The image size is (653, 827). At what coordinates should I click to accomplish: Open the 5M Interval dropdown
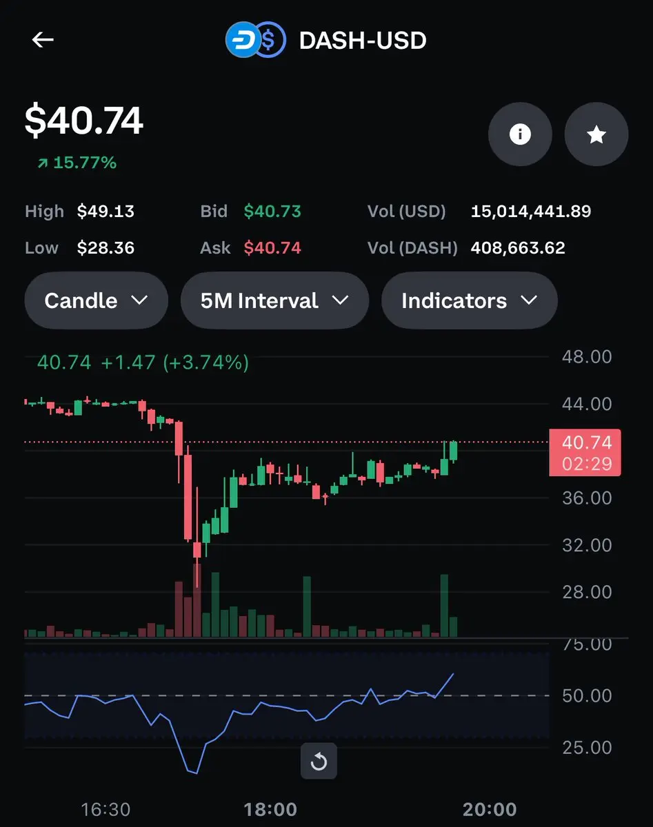(274, 300)
